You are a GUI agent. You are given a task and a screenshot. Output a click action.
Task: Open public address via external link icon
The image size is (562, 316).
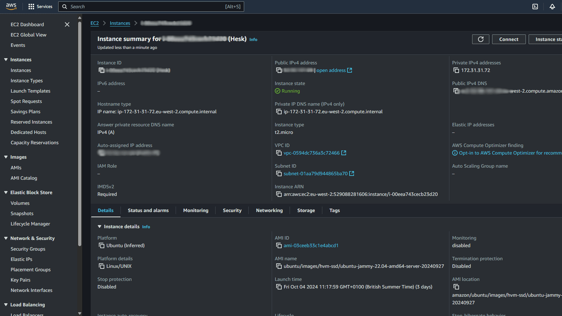point(349,70)
